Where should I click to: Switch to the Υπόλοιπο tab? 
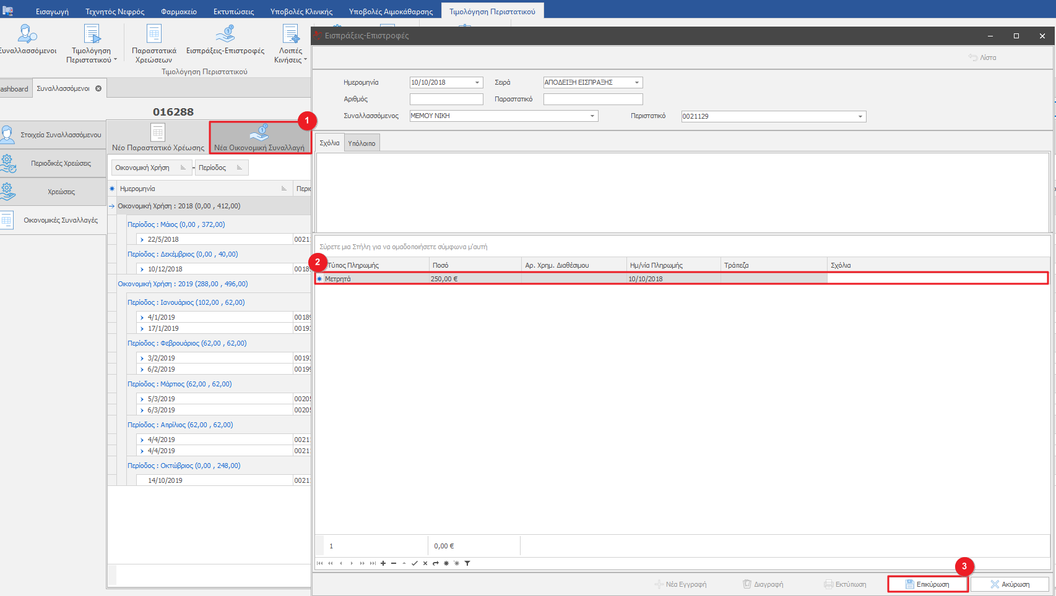361,143
